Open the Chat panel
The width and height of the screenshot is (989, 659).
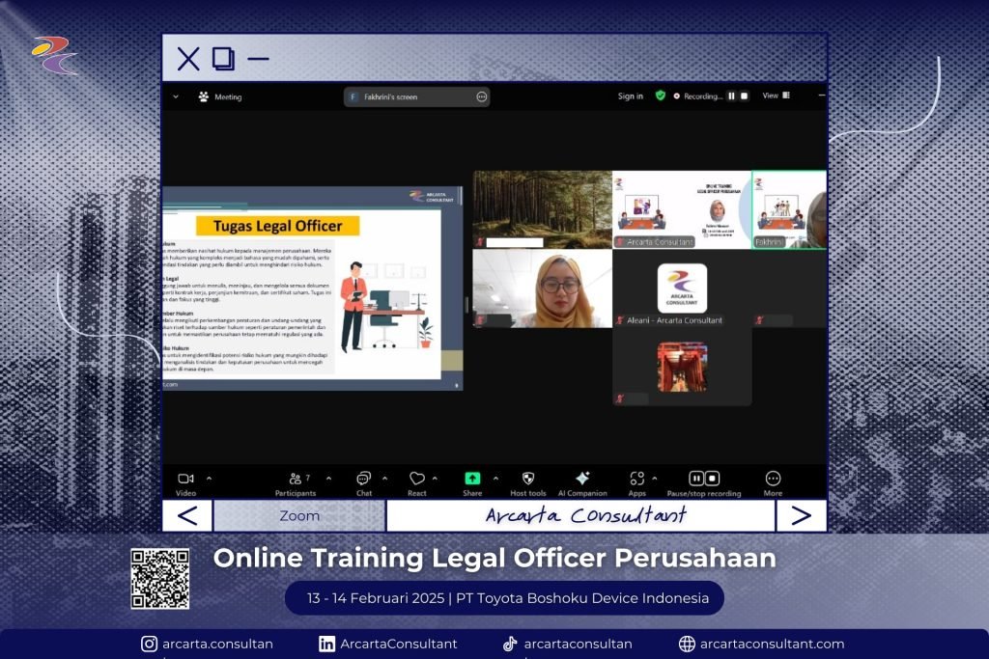(363, 479)
